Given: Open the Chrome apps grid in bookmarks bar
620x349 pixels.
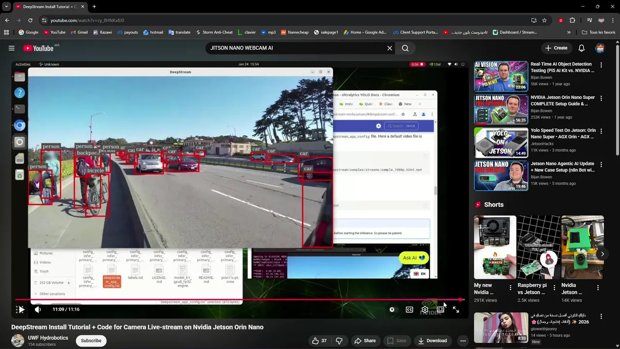Looking at the screenshot, I should (6, 32).
